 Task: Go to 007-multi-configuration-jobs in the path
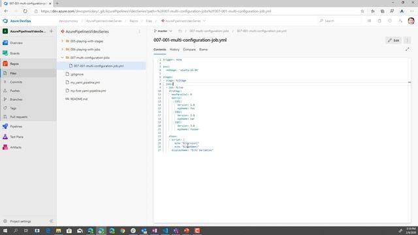coord(209,31)
